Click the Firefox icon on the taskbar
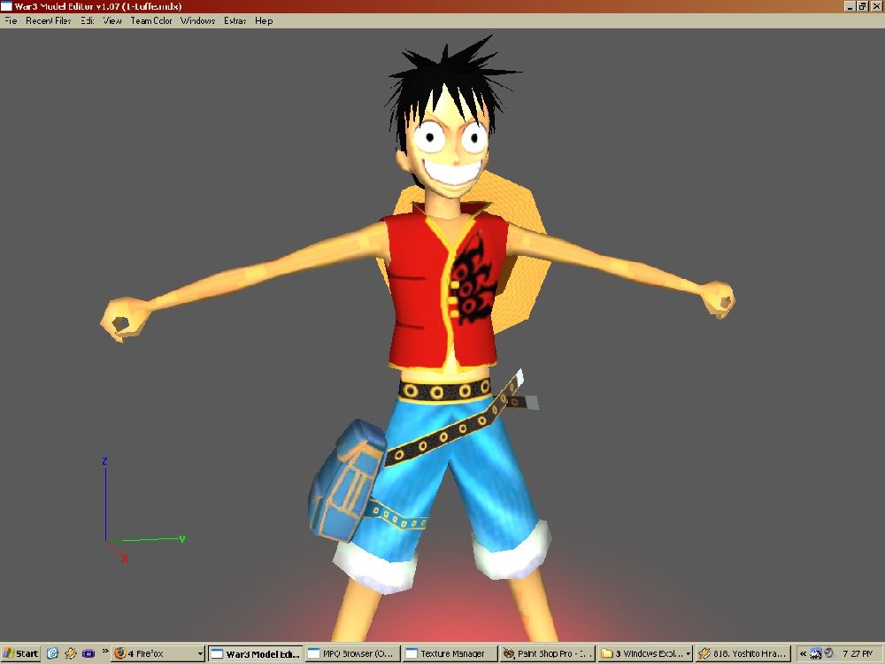The width and height of the screenshot is (885, 664). [x=119, y=654]
